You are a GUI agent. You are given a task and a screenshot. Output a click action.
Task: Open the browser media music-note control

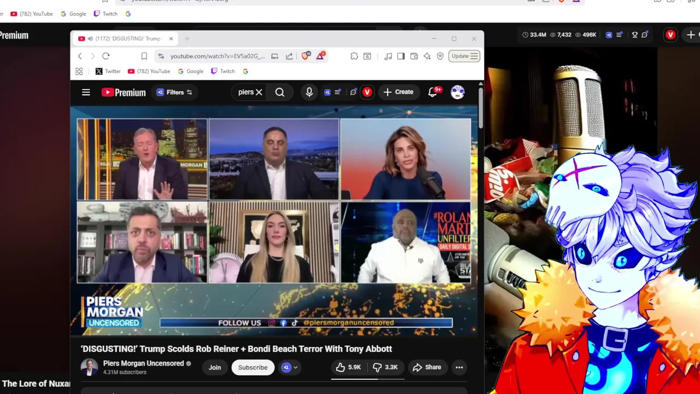pos(388,56)
